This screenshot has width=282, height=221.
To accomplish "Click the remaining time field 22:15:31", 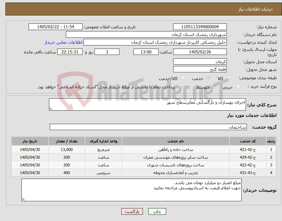I will (70, 52).
